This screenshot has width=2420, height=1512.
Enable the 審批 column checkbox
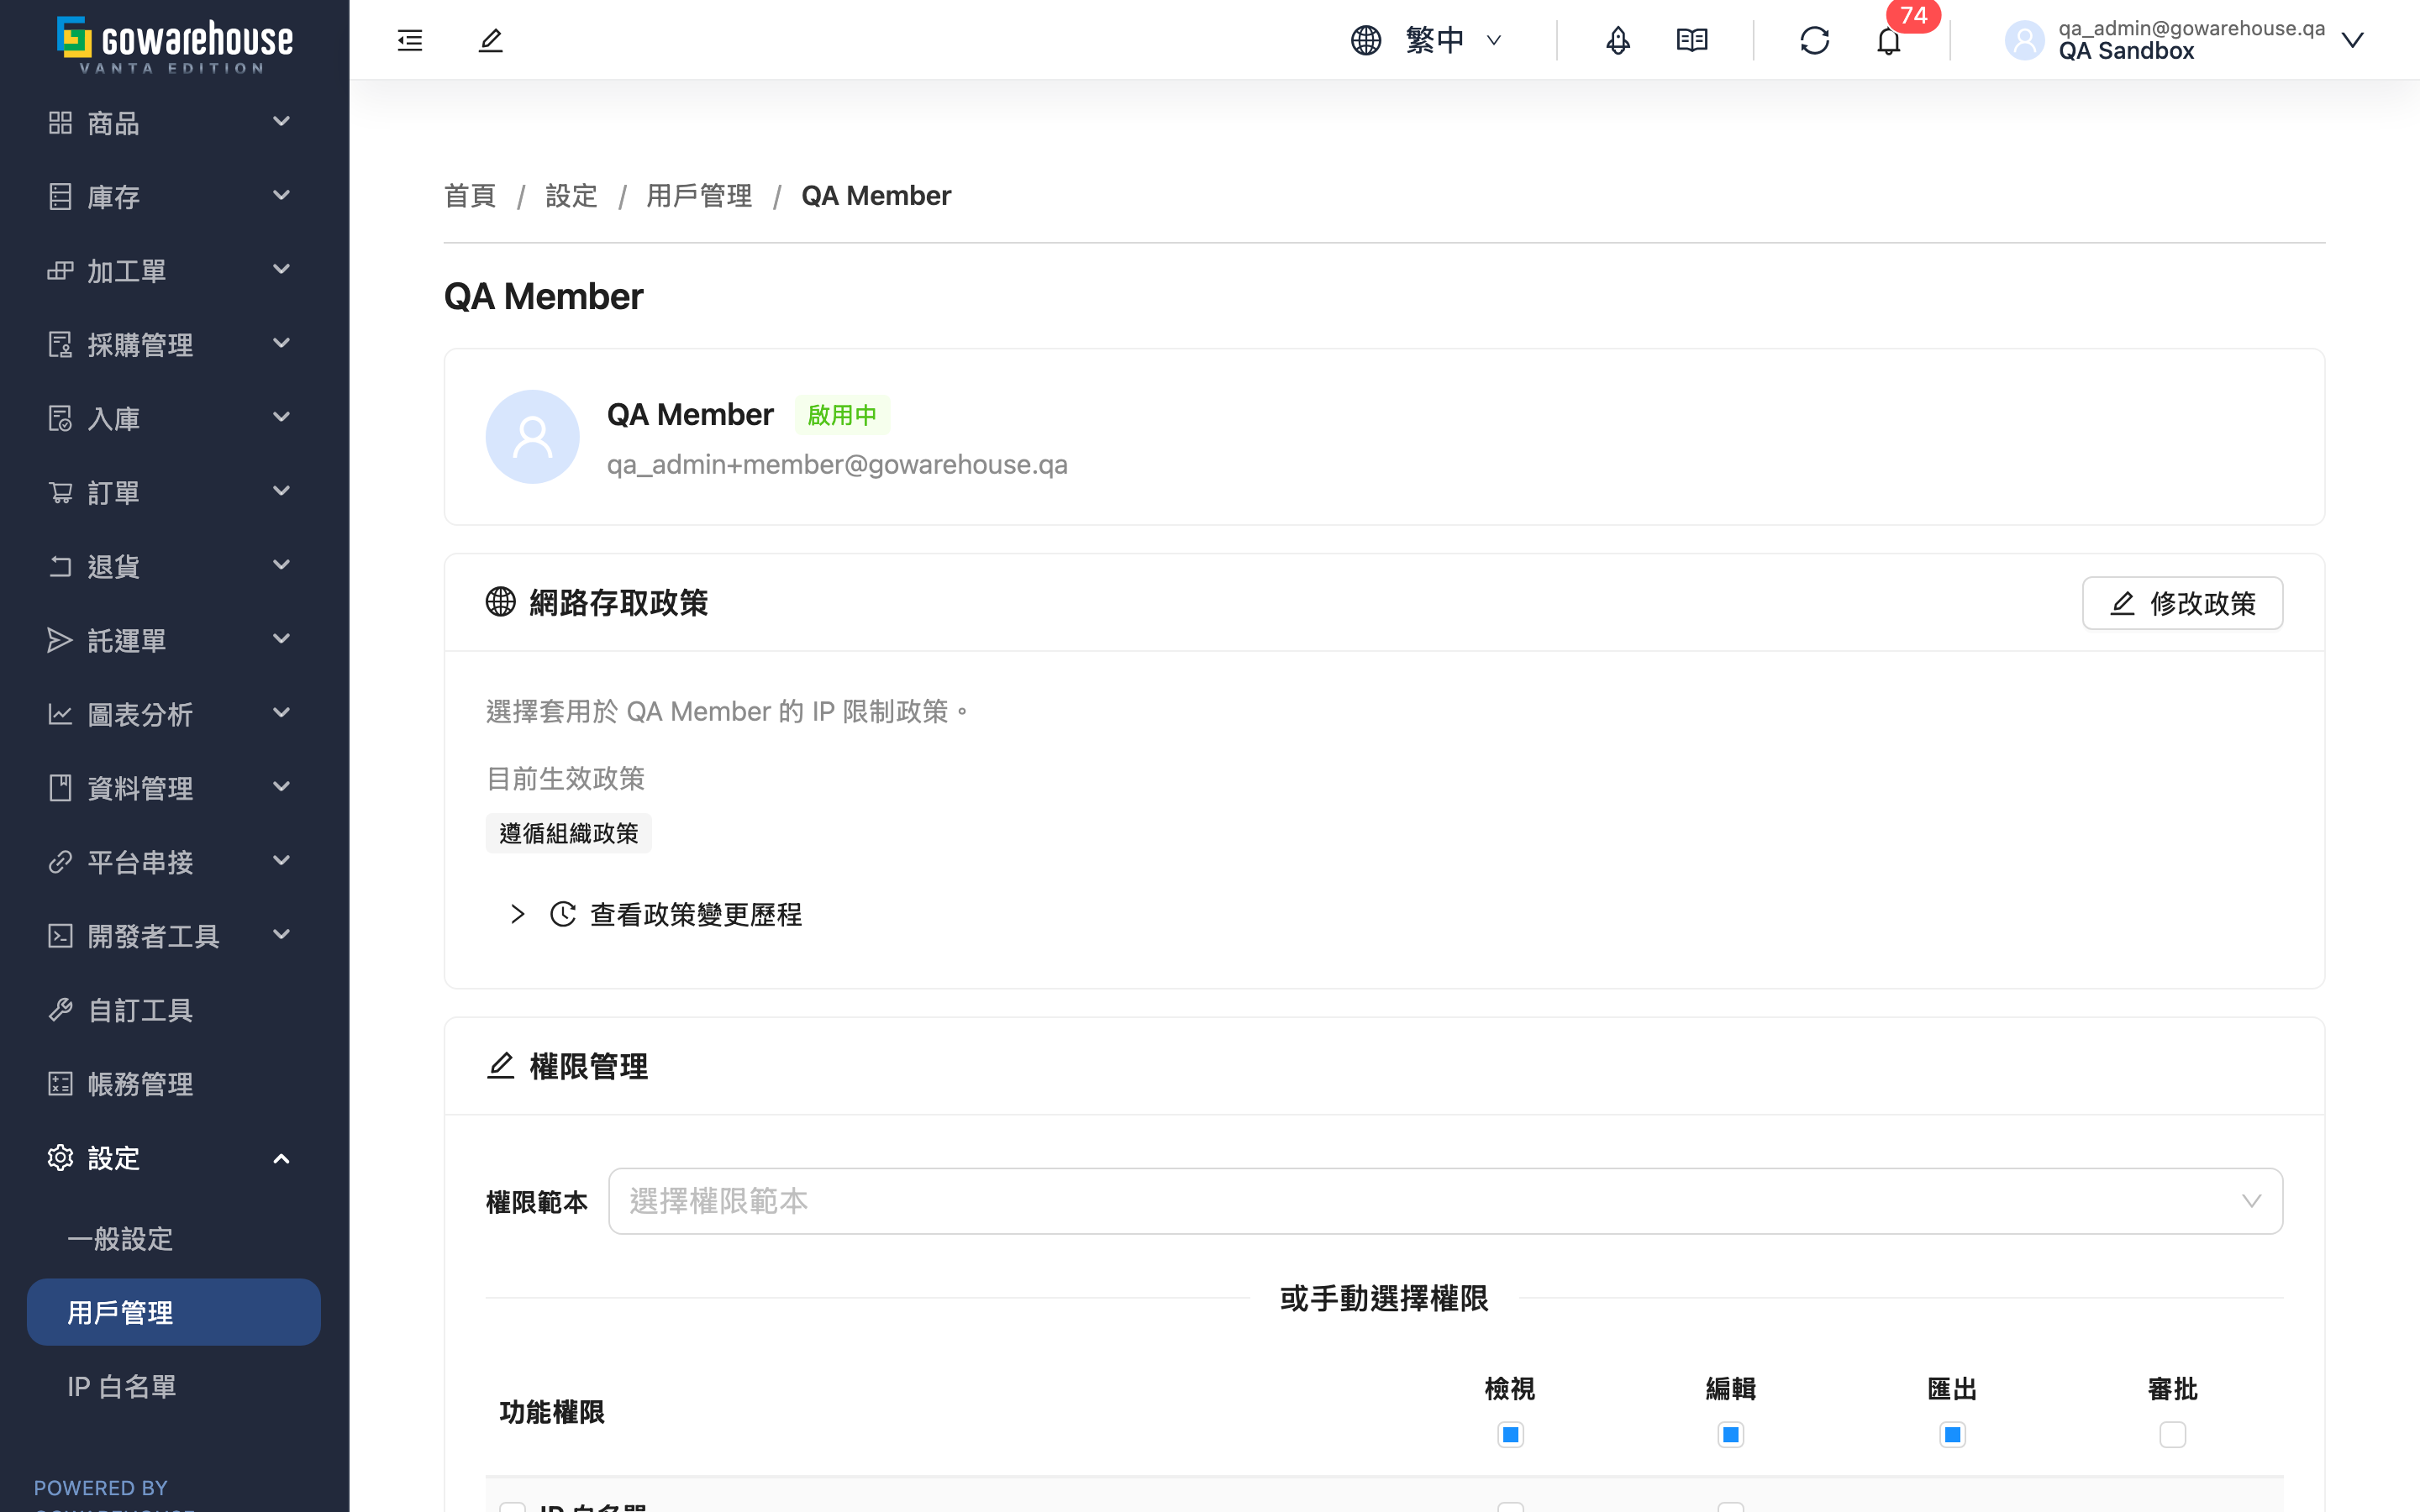click(2173, 1435)
